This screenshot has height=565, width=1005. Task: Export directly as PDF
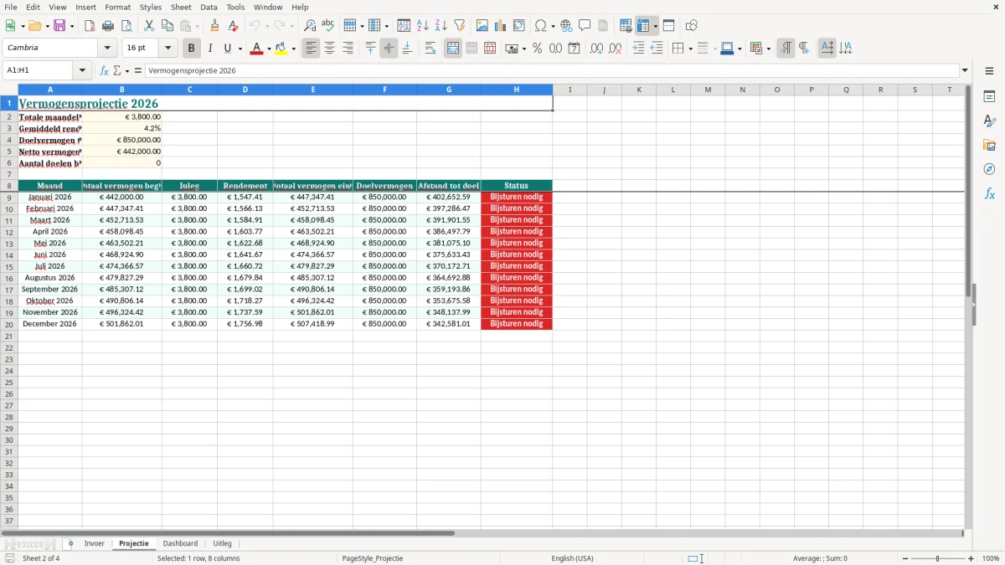pyautogui.click(x=90, y=26)
